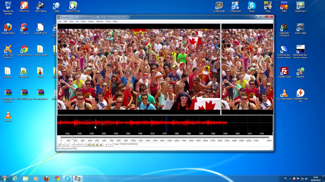Select the FlashFXP desktop icon
The height and width of the screenshot is (182, 325).
300,73
